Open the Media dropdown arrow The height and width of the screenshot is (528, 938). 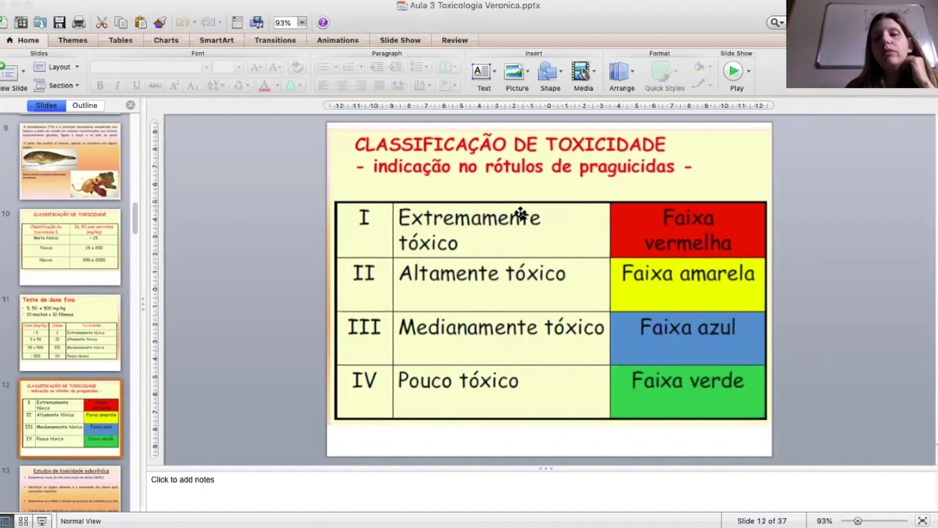[x=594, y=72]
